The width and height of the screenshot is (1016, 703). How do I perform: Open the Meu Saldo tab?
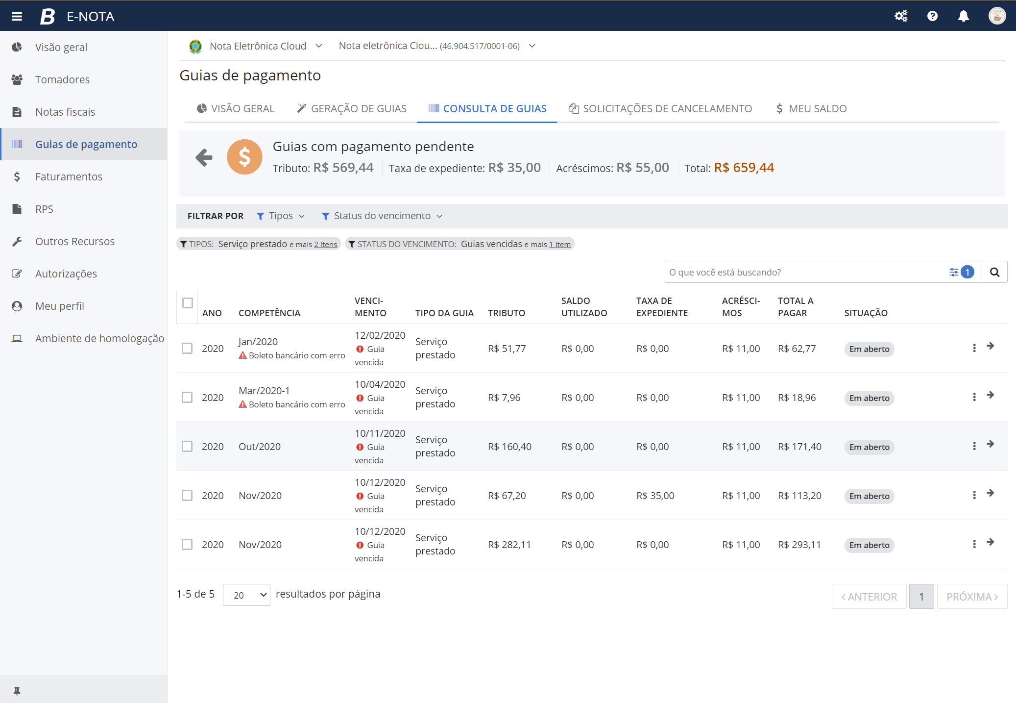tap(811, 108)
